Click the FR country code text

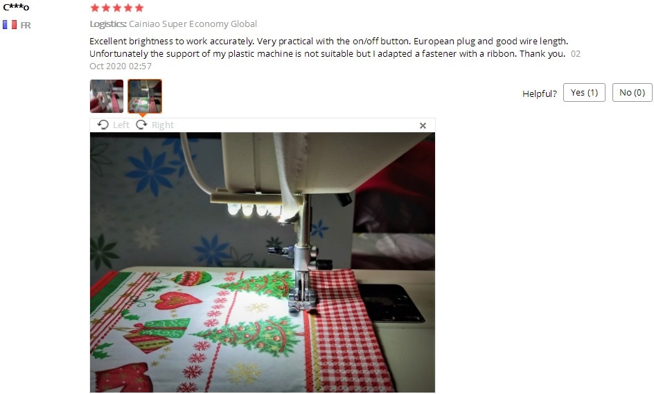[x=26, y=25]
